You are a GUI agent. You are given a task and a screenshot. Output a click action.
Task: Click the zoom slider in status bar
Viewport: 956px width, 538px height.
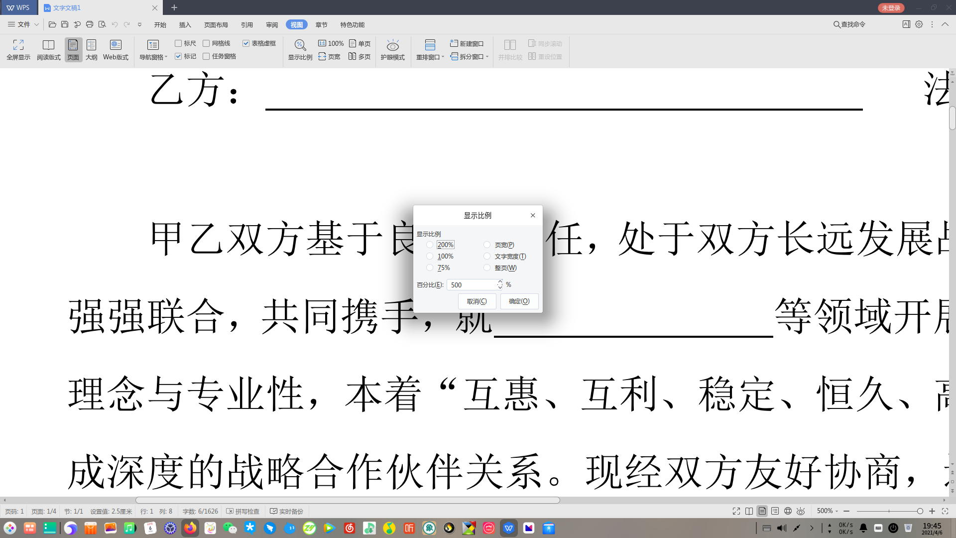[x=889, y=511]
